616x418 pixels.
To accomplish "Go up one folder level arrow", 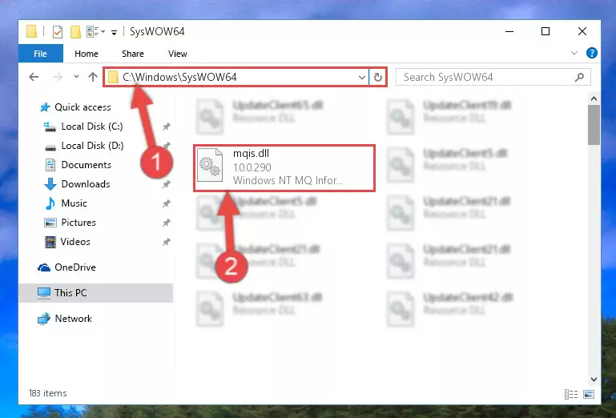I will coord(93,77).
